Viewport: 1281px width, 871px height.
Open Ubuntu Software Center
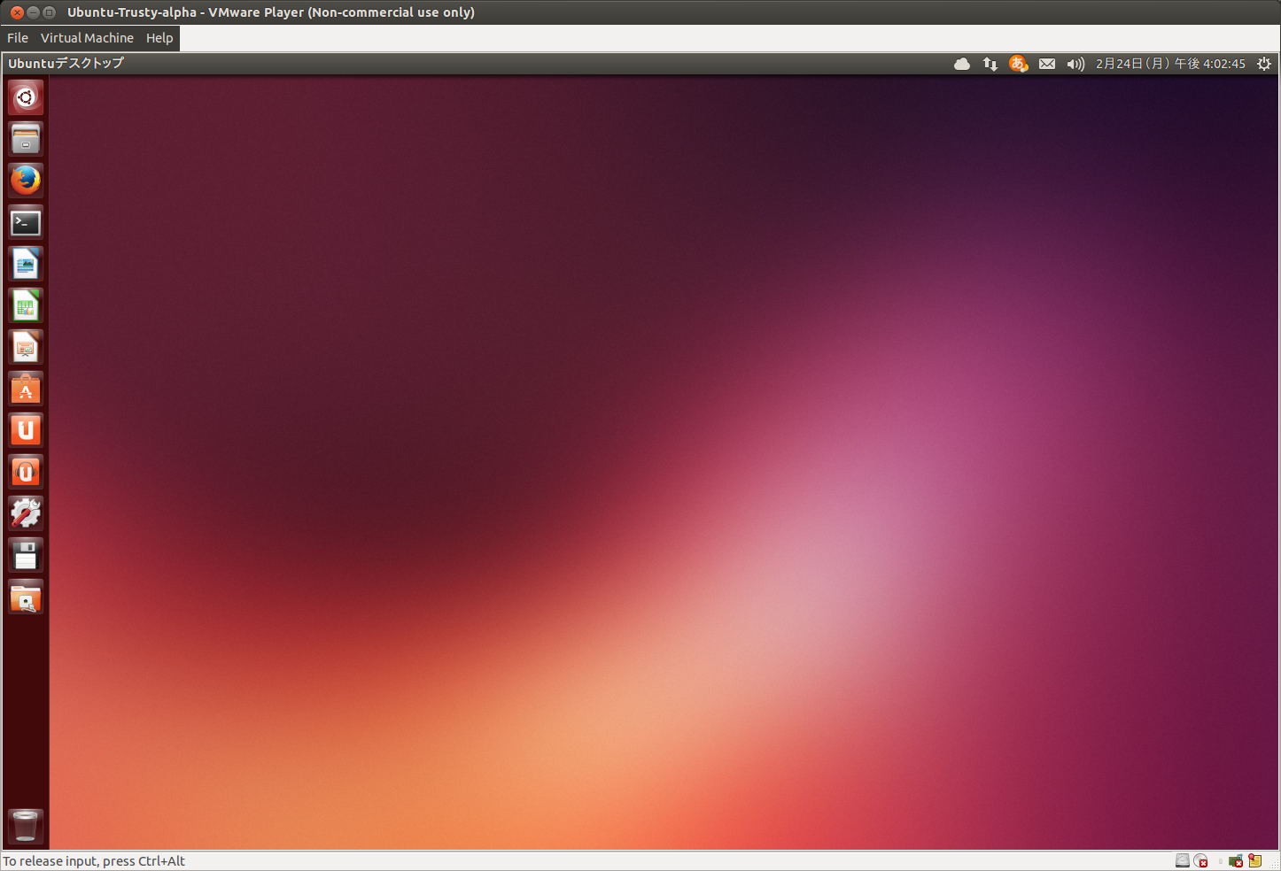coord(26,389)
